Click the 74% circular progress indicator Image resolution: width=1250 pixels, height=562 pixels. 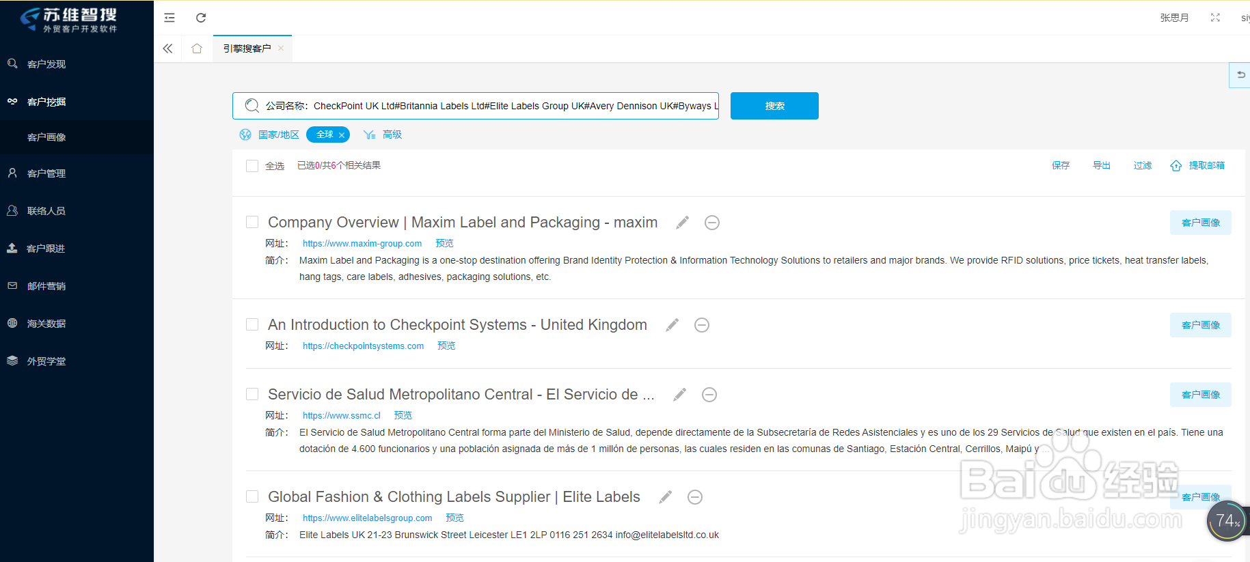coord(1227,521)
